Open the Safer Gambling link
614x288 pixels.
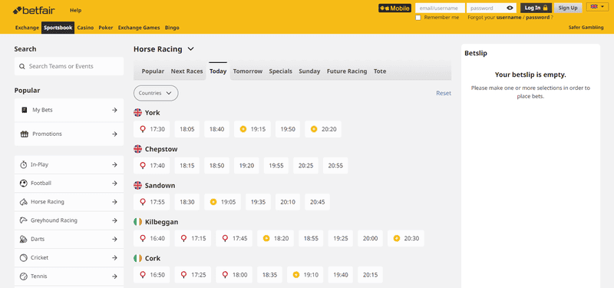click(x=586, y=28)
